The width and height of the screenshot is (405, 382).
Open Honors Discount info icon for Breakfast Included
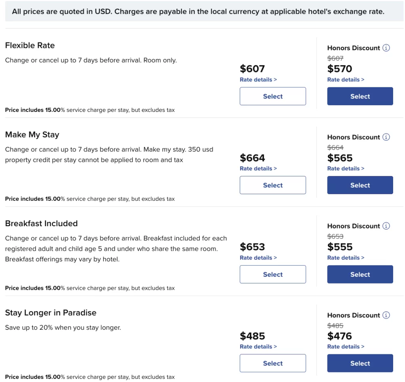(386, 226)
